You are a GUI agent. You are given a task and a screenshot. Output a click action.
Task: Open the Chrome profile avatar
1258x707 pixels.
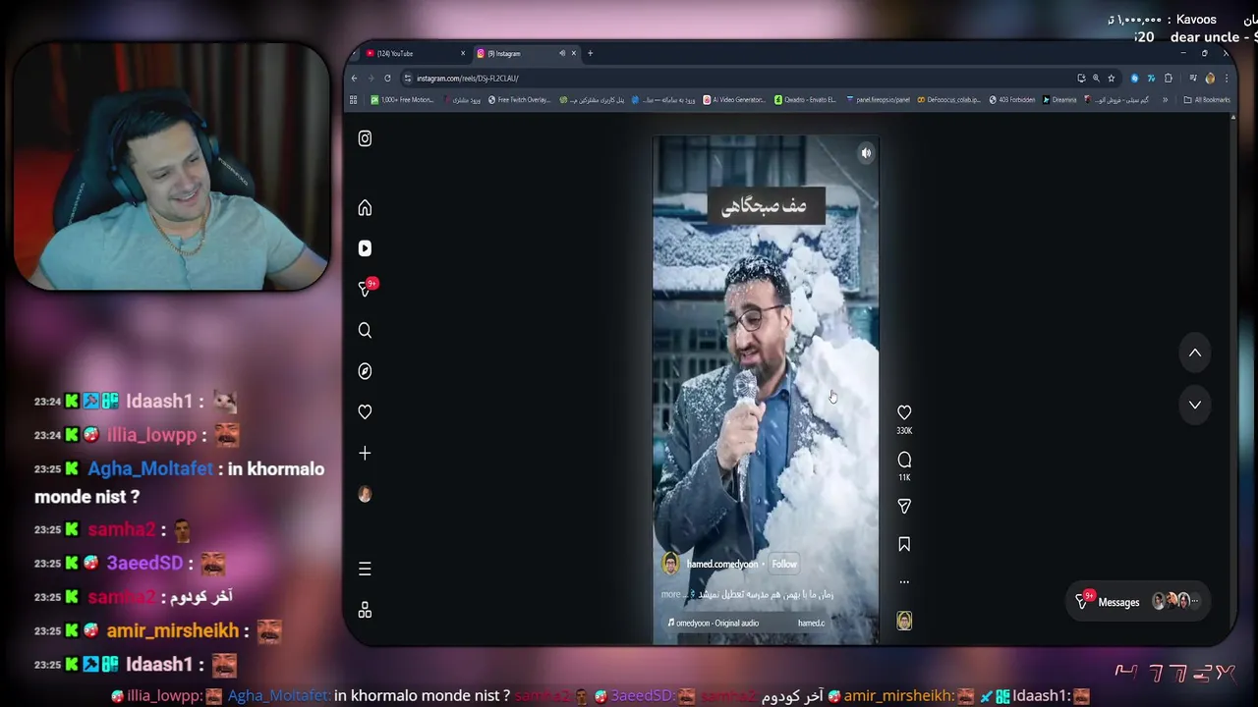(1210, 79)
